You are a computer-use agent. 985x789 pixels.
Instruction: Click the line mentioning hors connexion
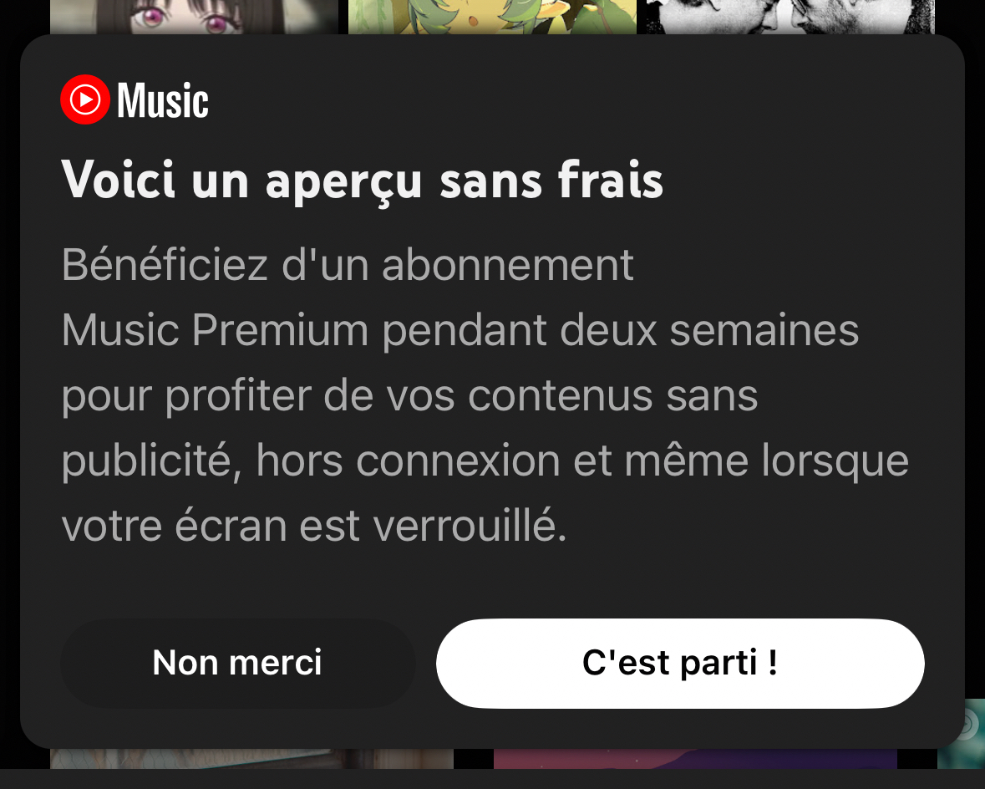485,461
